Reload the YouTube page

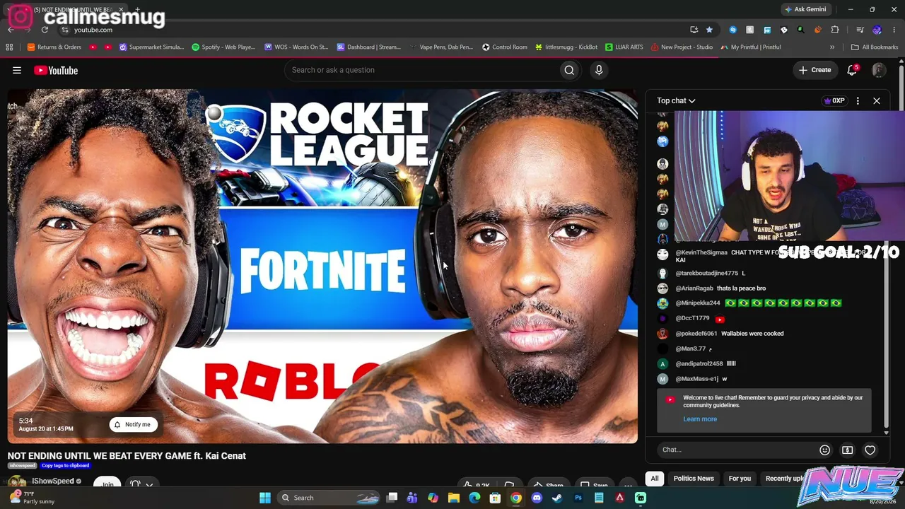[x=45, y=30]
